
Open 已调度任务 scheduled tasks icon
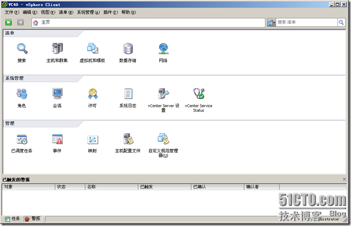[x=22, y=139]
